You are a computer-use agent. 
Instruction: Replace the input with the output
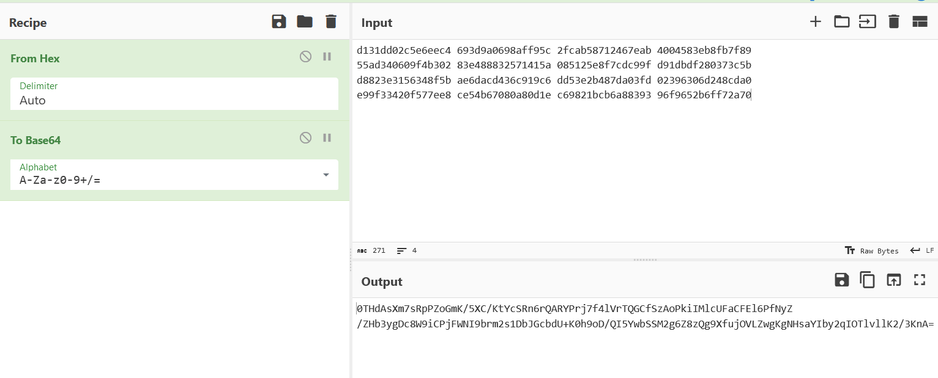pyautogui.click(x=894, y=280)
